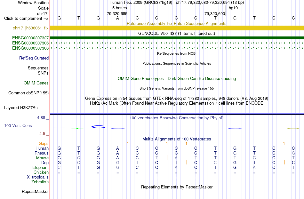Viewport: 304px width, 199px height.
Task: Click the Sequences track label
Action: [x=38, y=68]
